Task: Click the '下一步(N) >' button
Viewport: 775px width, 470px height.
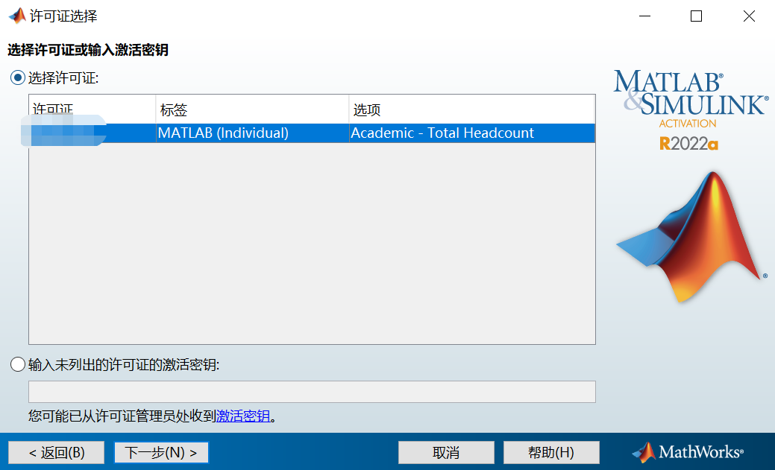Action: pyautogui.click(x=161, y=452)
